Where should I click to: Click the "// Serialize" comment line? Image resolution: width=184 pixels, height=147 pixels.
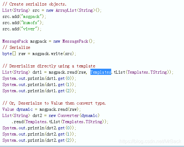click(16, 47)
